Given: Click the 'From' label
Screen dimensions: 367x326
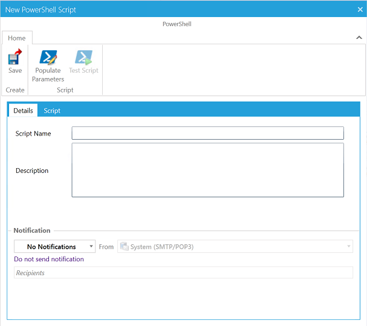Looking at the screenshot, I should [x=106, y=247].
